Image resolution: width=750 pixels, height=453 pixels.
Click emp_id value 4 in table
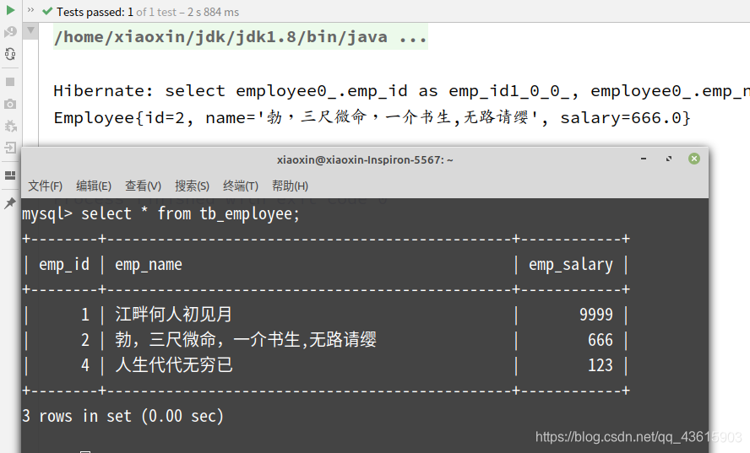click(x=85, y=365)
